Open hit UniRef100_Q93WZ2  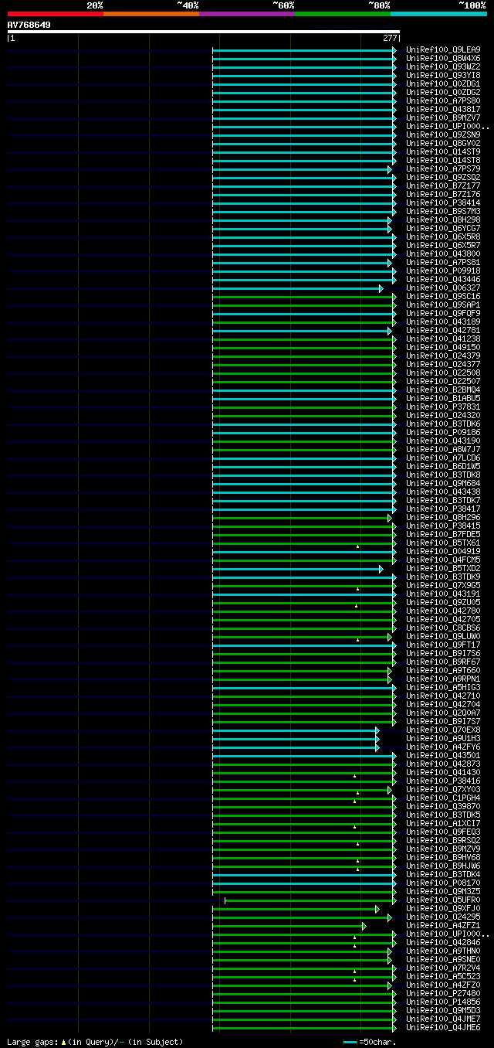[443, 67]
